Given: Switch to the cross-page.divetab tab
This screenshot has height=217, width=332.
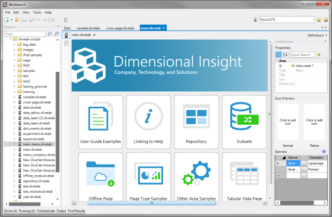Looking at the screenshot, I should pyautogui.click(x=120, y=28).
